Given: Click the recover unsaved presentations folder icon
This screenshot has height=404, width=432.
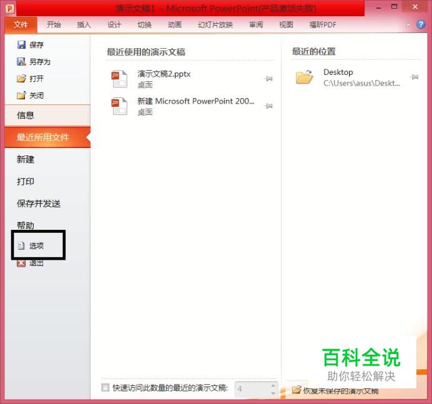Looking at the screenshot, I should pos(297,390).
